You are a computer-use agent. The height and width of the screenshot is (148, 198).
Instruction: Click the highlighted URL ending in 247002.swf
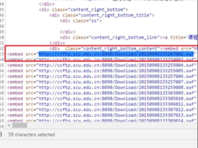116,54
